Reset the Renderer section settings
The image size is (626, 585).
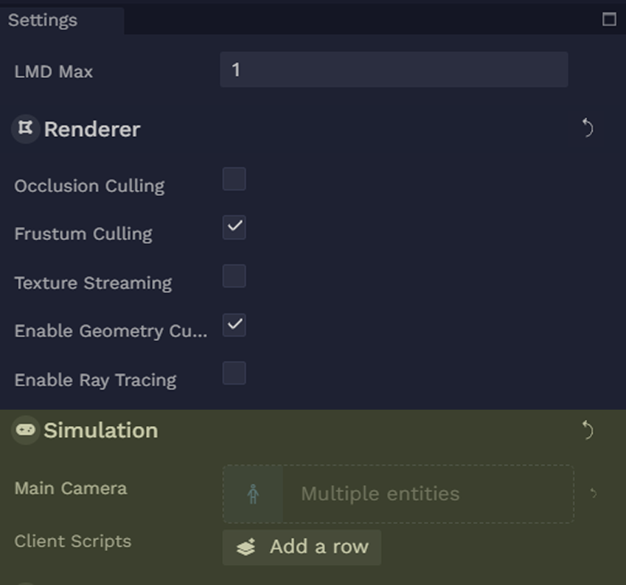click(587, 127)
